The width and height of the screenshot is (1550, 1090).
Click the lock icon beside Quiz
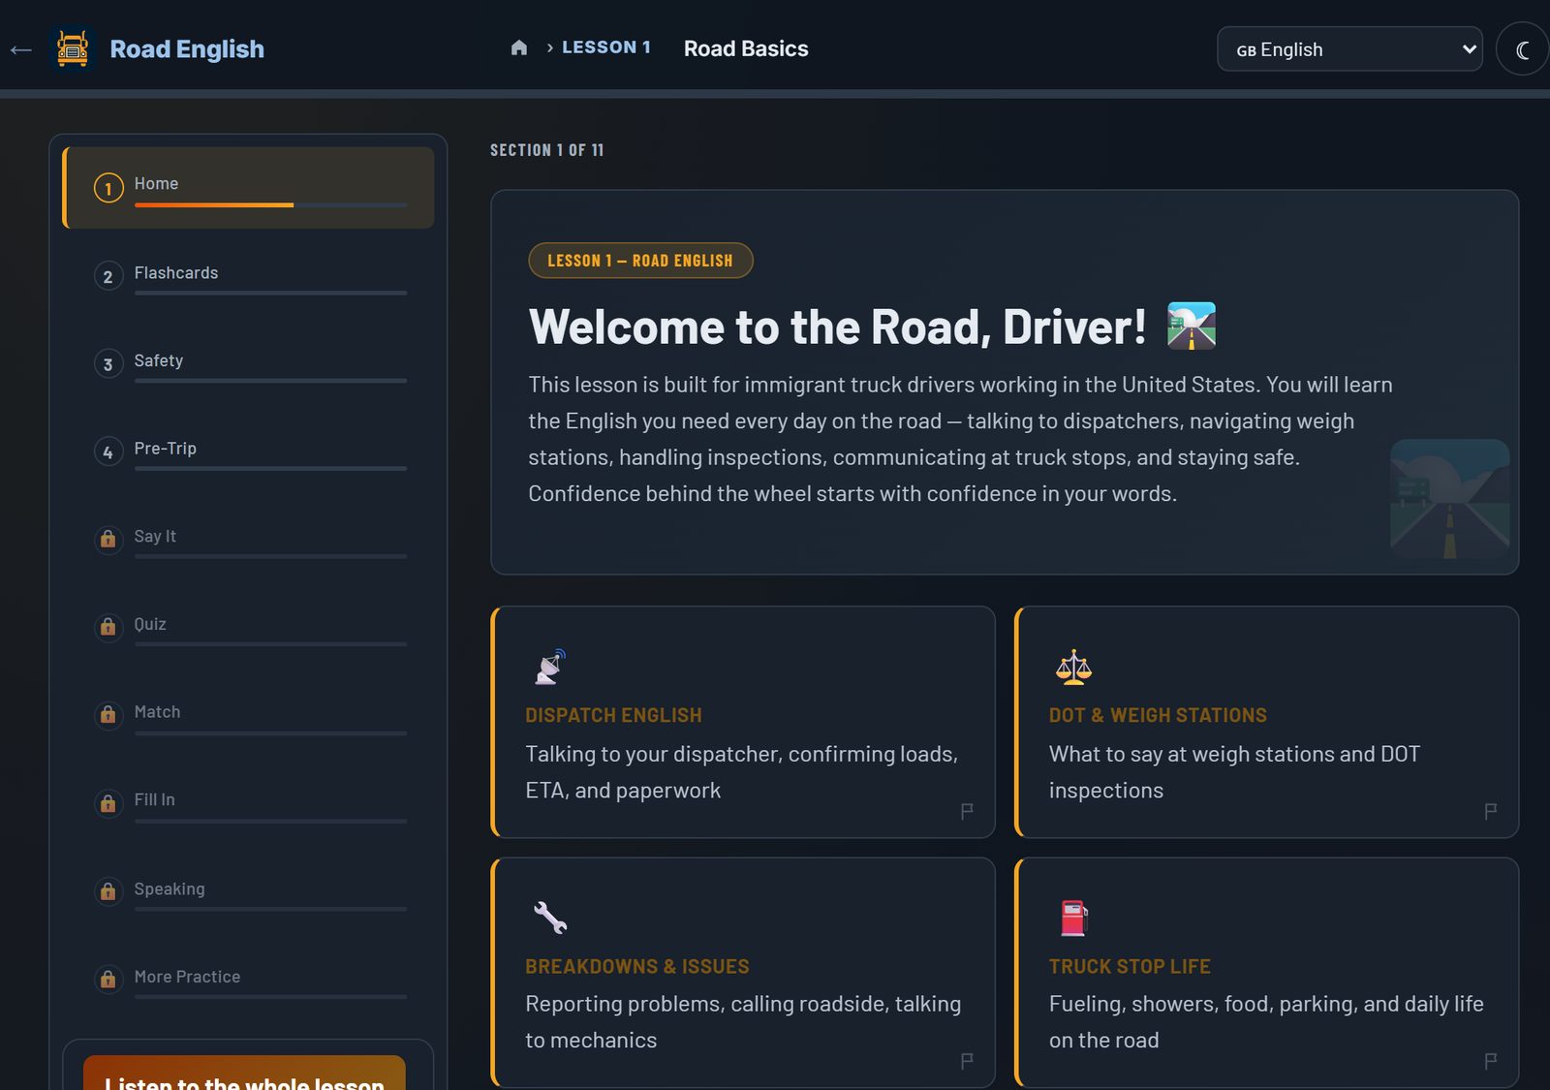point(108,627)
